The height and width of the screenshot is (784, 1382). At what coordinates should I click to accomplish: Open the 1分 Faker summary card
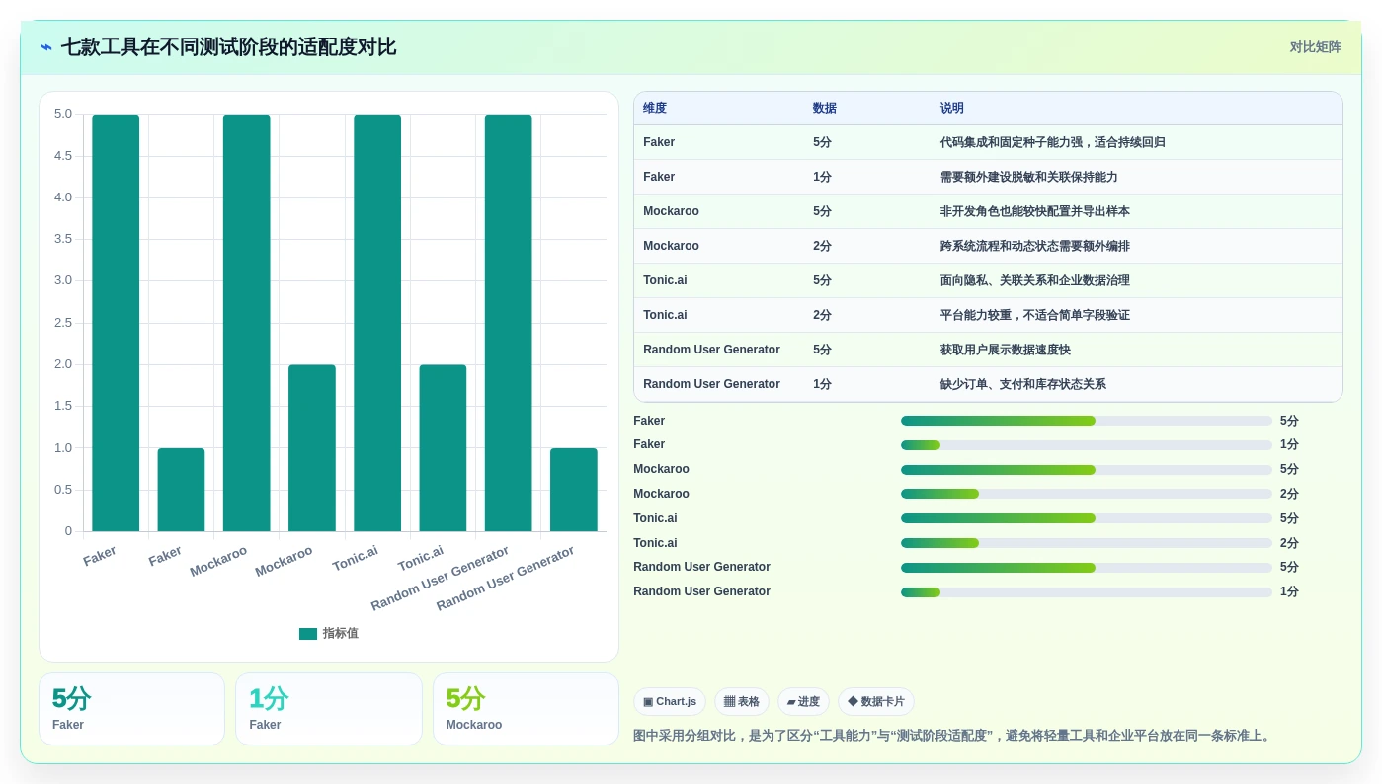pos(329,709)
